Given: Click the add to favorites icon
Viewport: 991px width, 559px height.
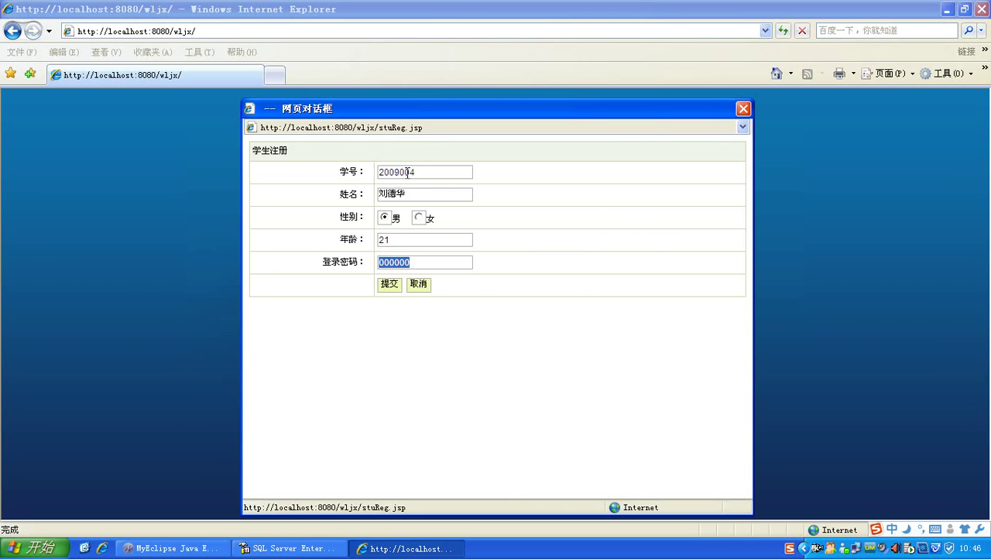Looking at the screenshot, I should (x=30, y=74).
